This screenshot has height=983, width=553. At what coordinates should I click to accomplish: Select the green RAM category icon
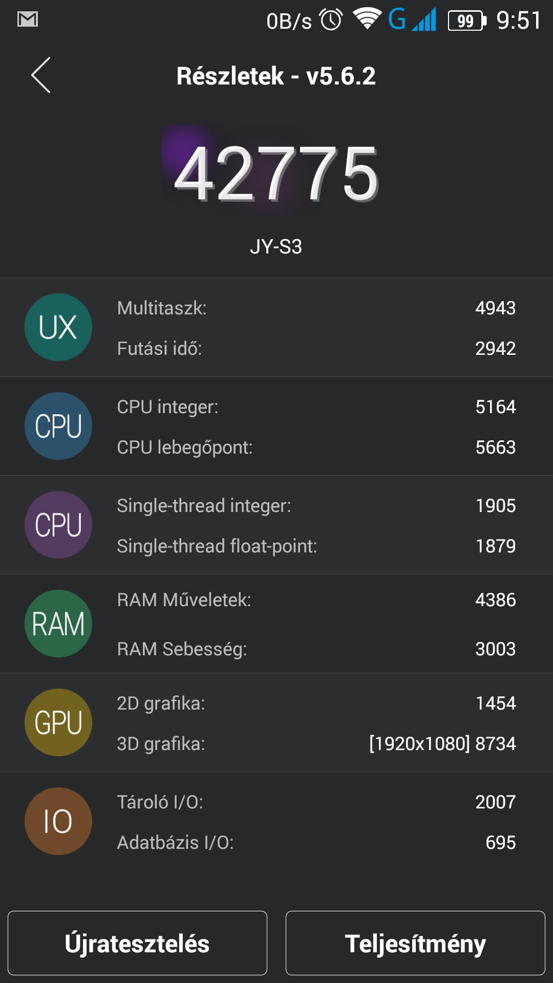[58, 624]
